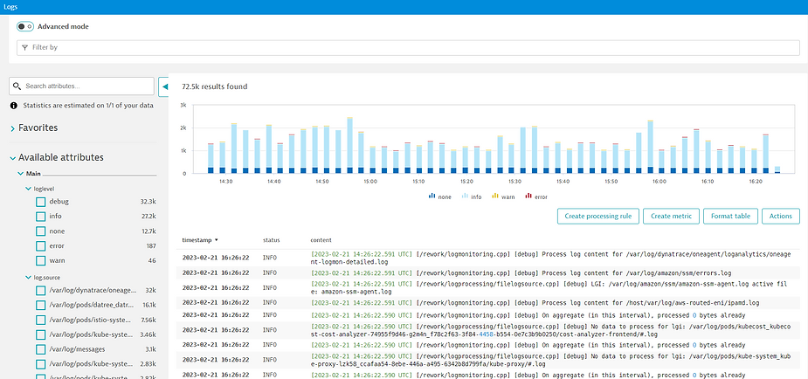
Task: Click the Create processing rule button
Action: click(598, 217)
